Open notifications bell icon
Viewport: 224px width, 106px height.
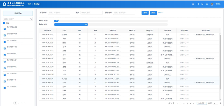(207, 4)
